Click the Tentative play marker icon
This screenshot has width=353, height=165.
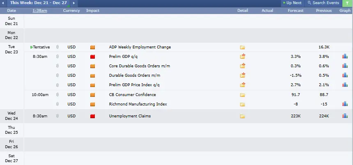point(31,47)
